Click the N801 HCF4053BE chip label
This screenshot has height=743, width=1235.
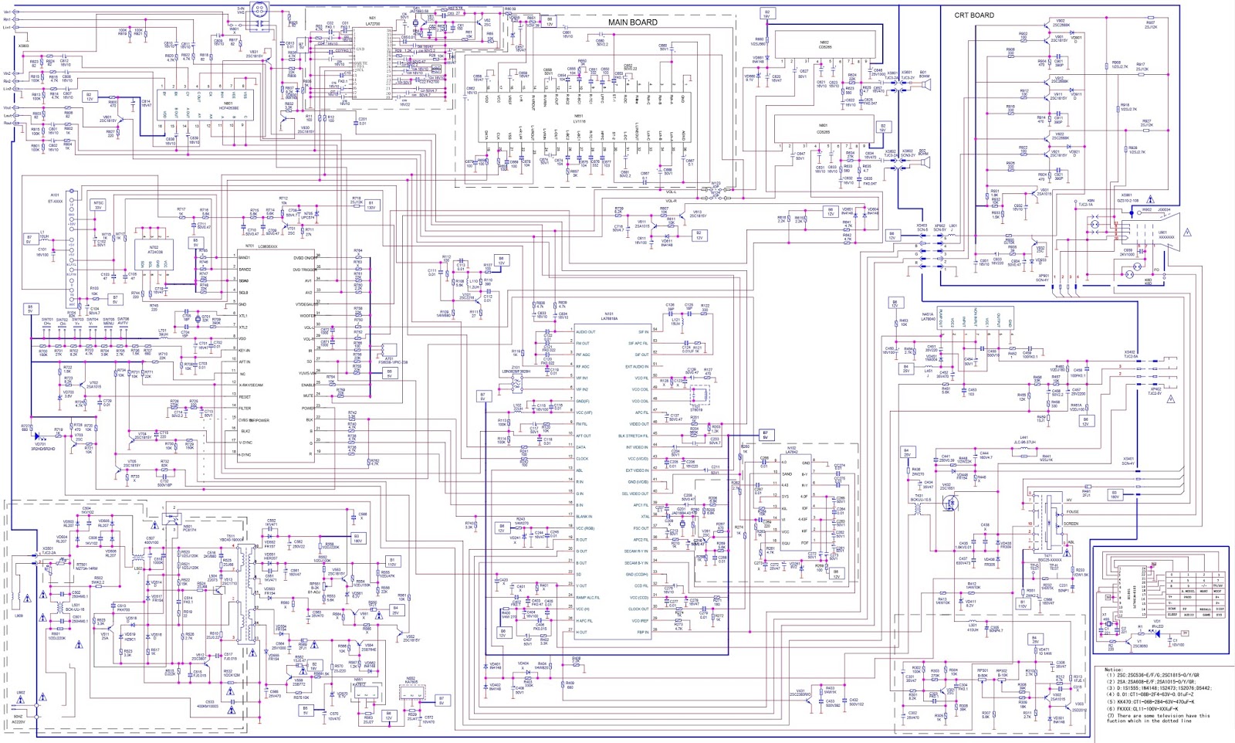(x=228, y=105)
